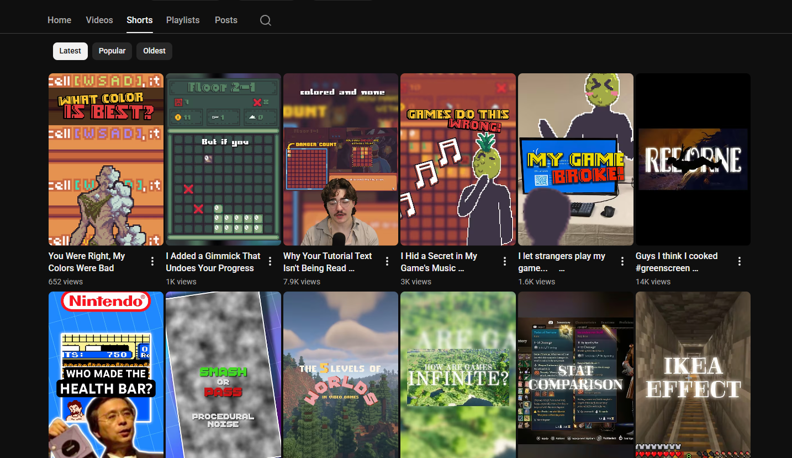Select the Shorts tab
Screen dimensions: 792x458
140,20
